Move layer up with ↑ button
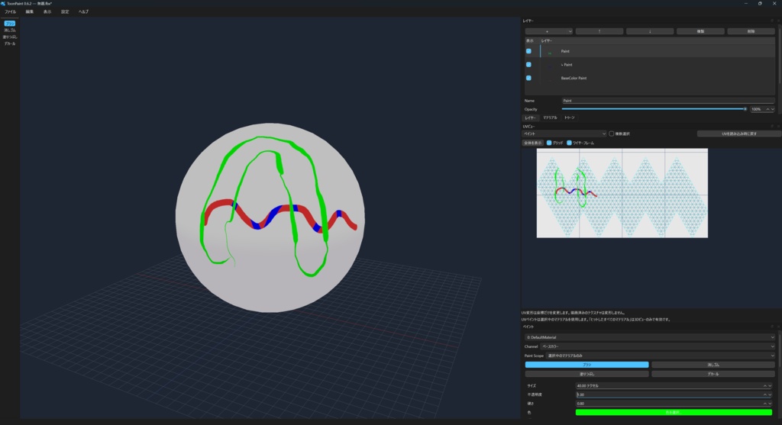Viewport: 782px width, 425px height. coord(599,31)
